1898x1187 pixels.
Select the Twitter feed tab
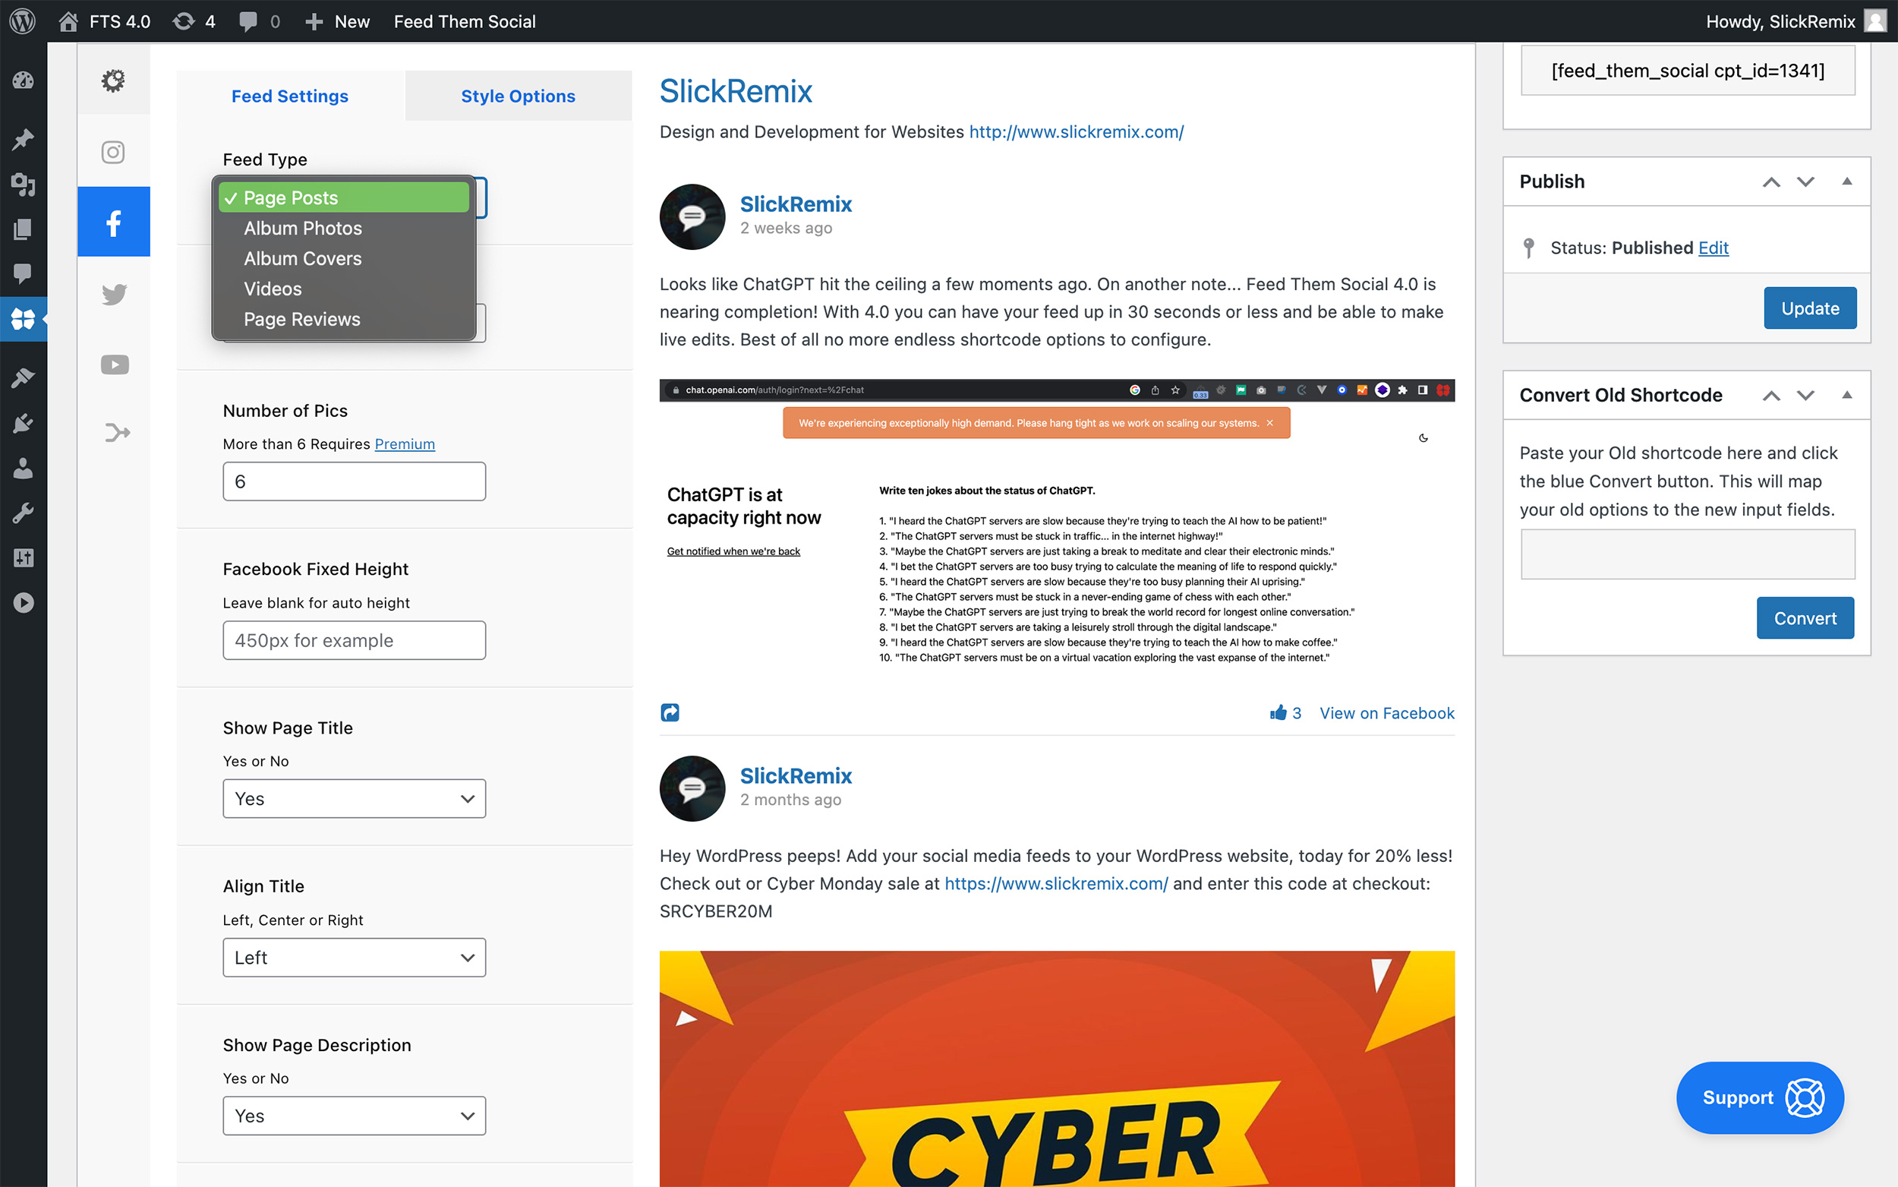113,294
